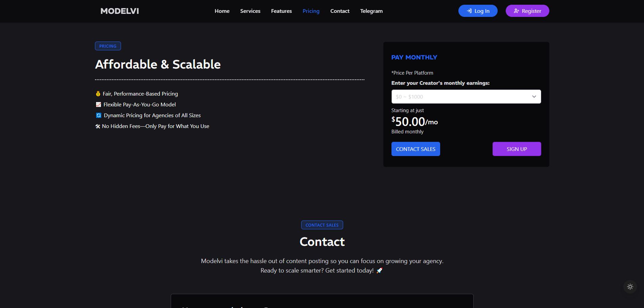Toggle the light/dark theme sun icon

coord(630,287)
